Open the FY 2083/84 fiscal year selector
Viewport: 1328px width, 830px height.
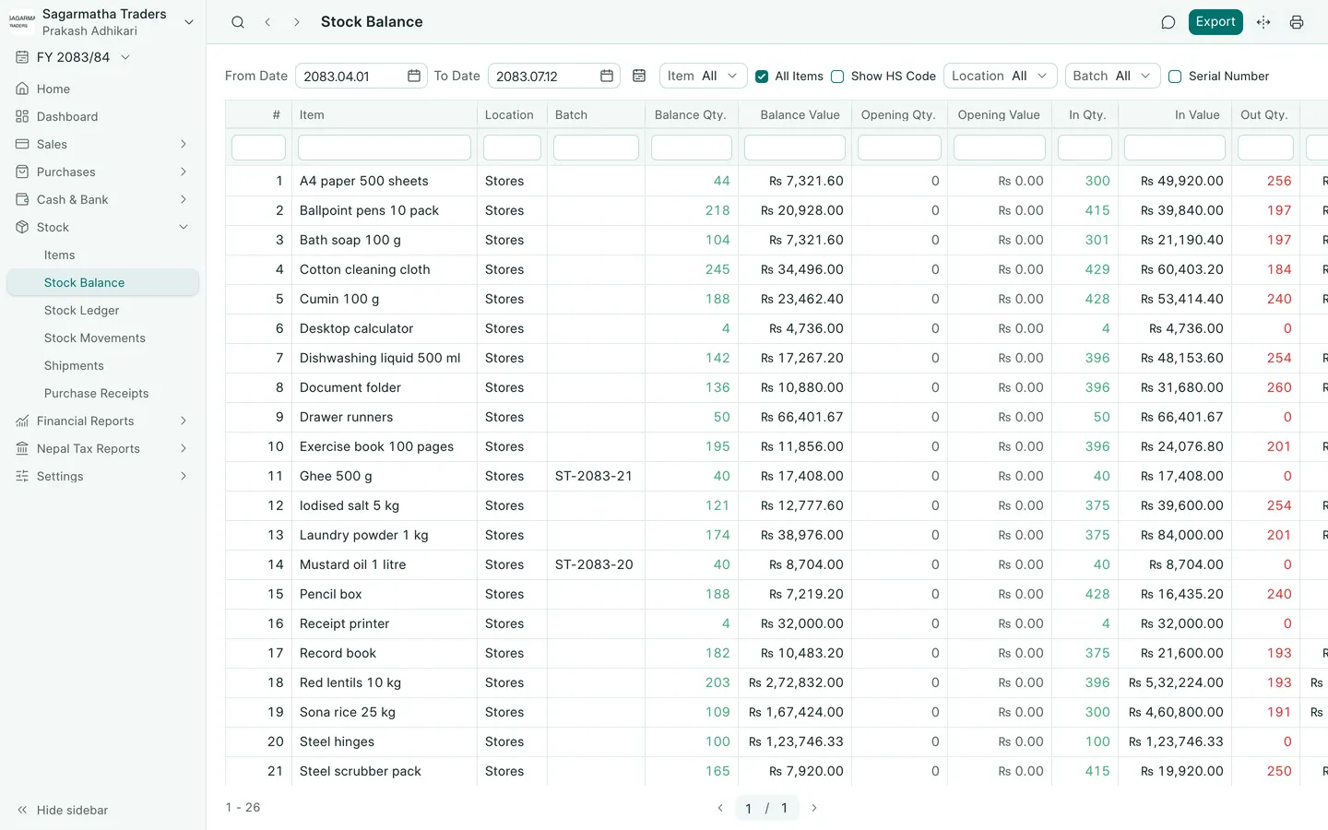click(74, 57)
